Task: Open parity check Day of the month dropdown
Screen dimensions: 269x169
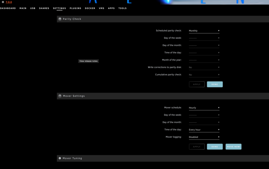Action: coord(204,45)
